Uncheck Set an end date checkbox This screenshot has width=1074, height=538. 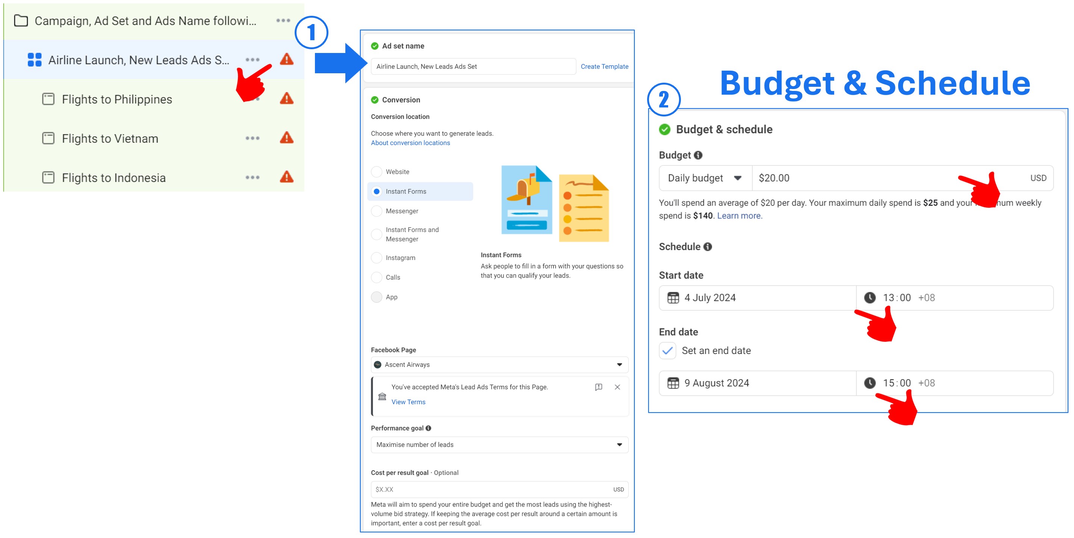click(x=667, y=351)
